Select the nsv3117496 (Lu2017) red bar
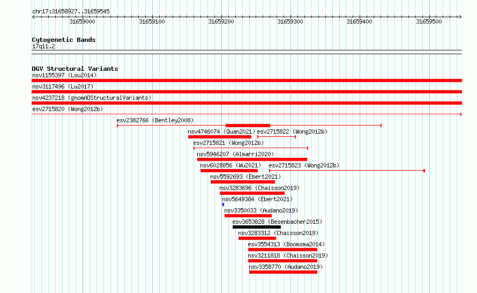 (x=247, y=92)
